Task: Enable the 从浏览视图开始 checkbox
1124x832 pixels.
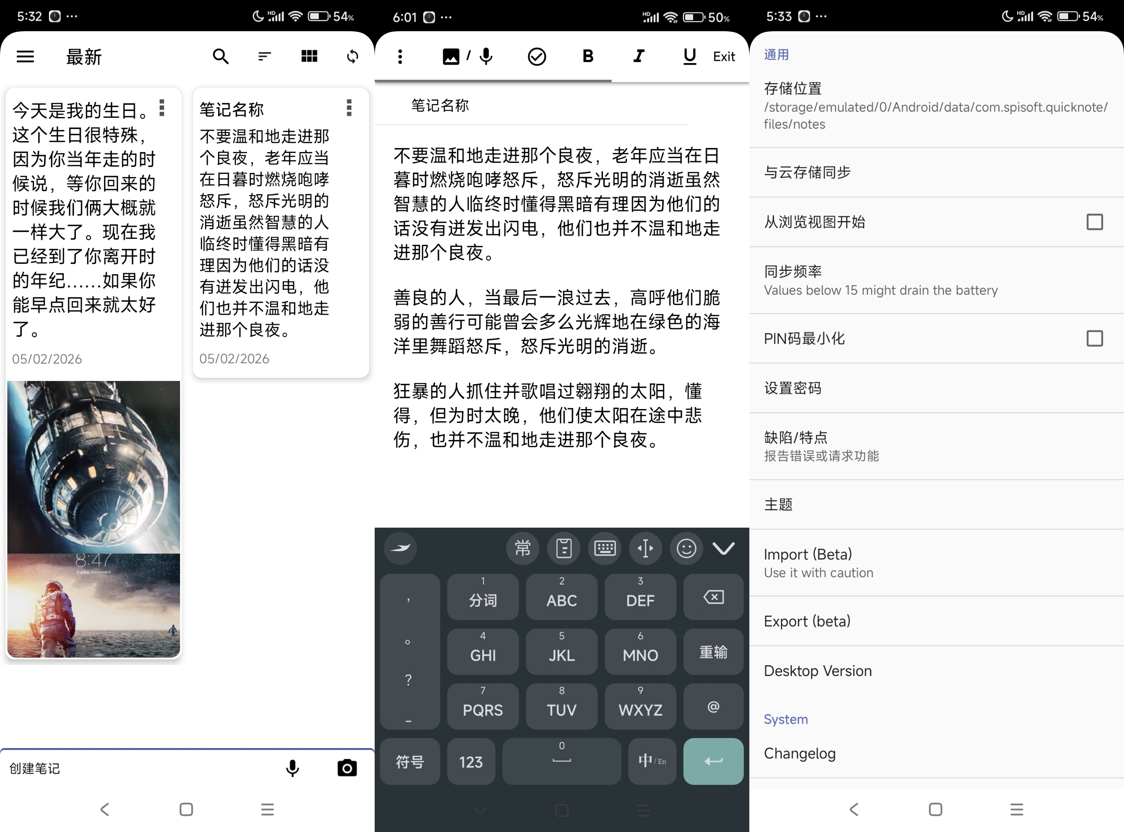Action: [1094, 222]
